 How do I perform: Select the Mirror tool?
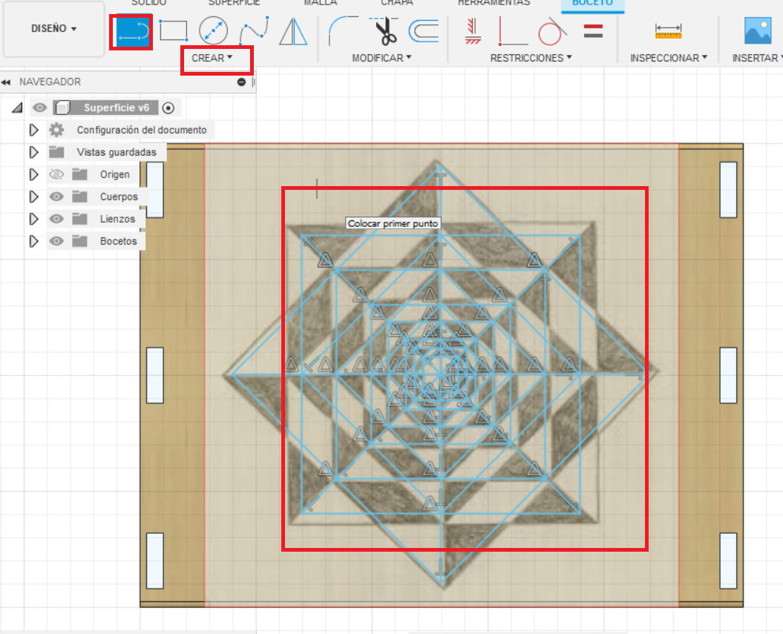pyautogui.click(x=293, y=31)
